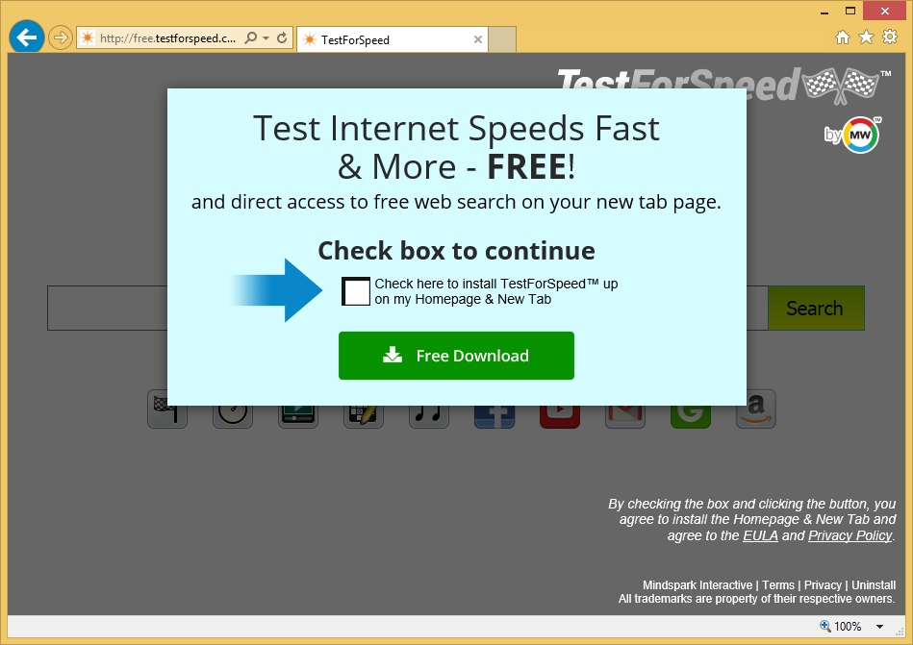Click the zoom magnifier icon in status bar
The image size is (913, 645).
[825, 626]
